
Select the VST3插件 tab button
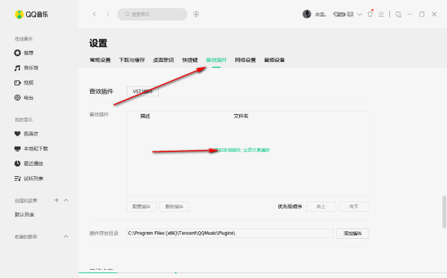[x=142, y=91]
